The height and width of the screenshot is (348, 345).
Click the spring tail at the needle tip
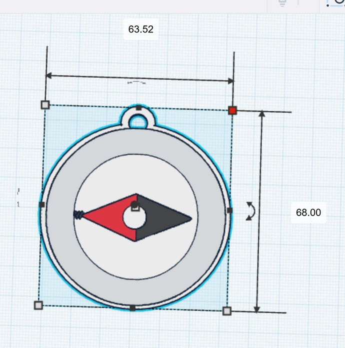78,215
